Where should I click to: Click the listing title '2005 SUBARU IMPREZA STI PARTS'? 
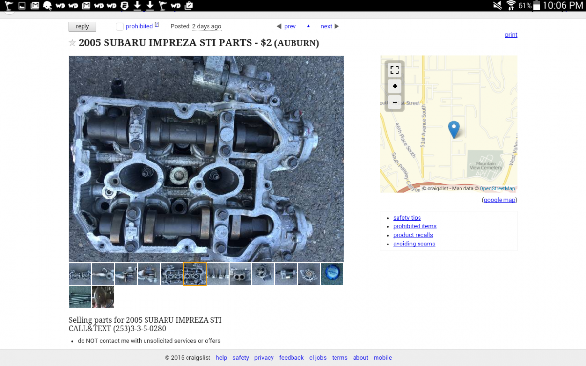(165, 43)
